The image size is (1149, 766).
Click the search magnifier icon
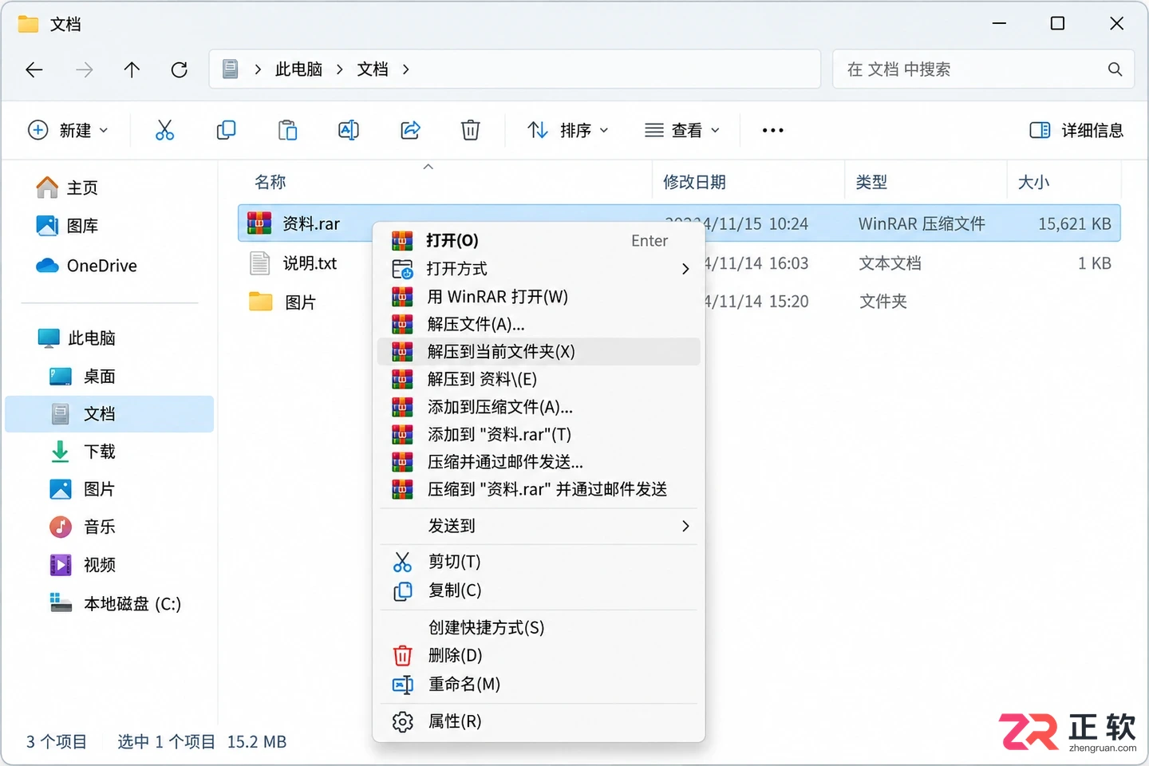tap(1115, 69)
